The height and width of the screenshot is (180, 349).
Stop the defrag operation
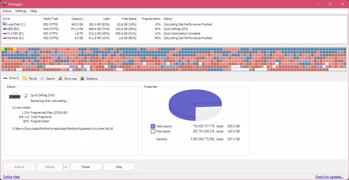coord(119,167)
